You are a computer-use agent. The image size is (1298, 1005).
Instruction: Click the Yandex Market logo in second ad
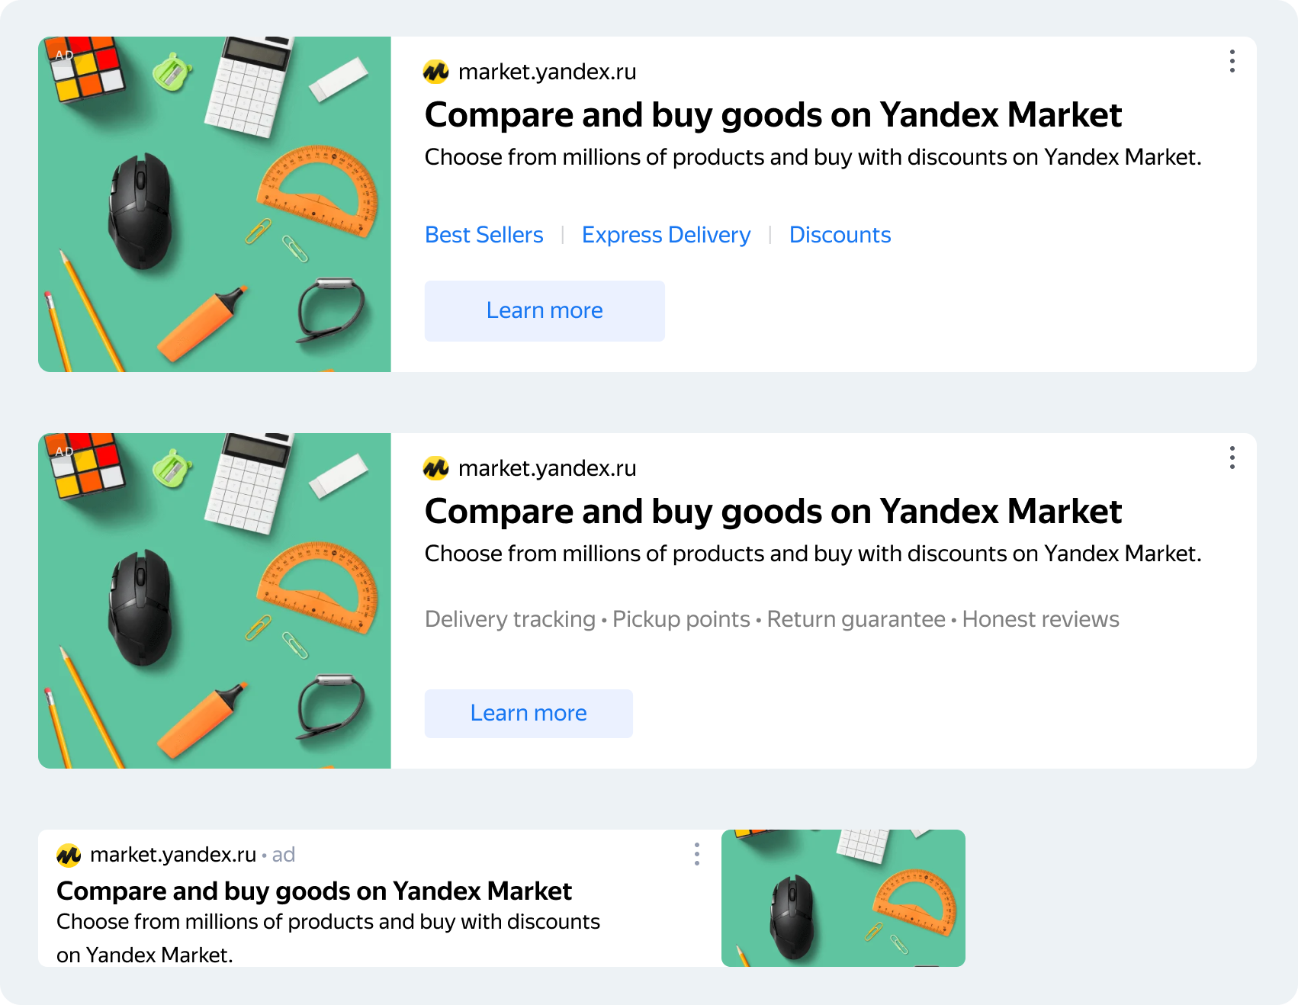tap(436, 468)
